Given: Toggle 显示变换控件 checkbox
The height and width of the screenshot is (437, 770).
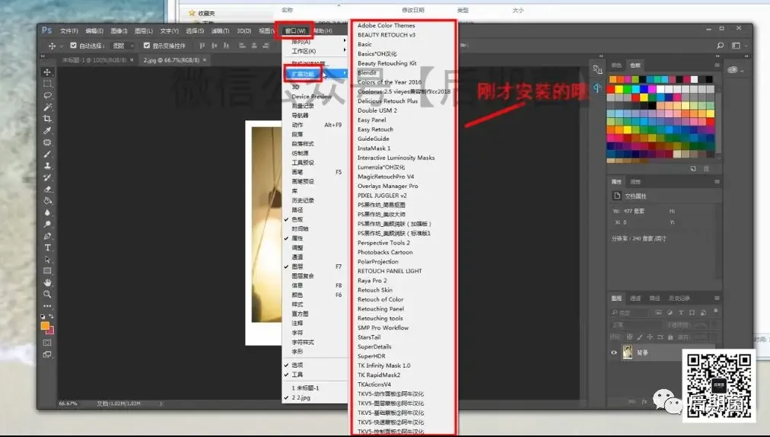Looking at the screenshot, I should click(x=146, y=45).
